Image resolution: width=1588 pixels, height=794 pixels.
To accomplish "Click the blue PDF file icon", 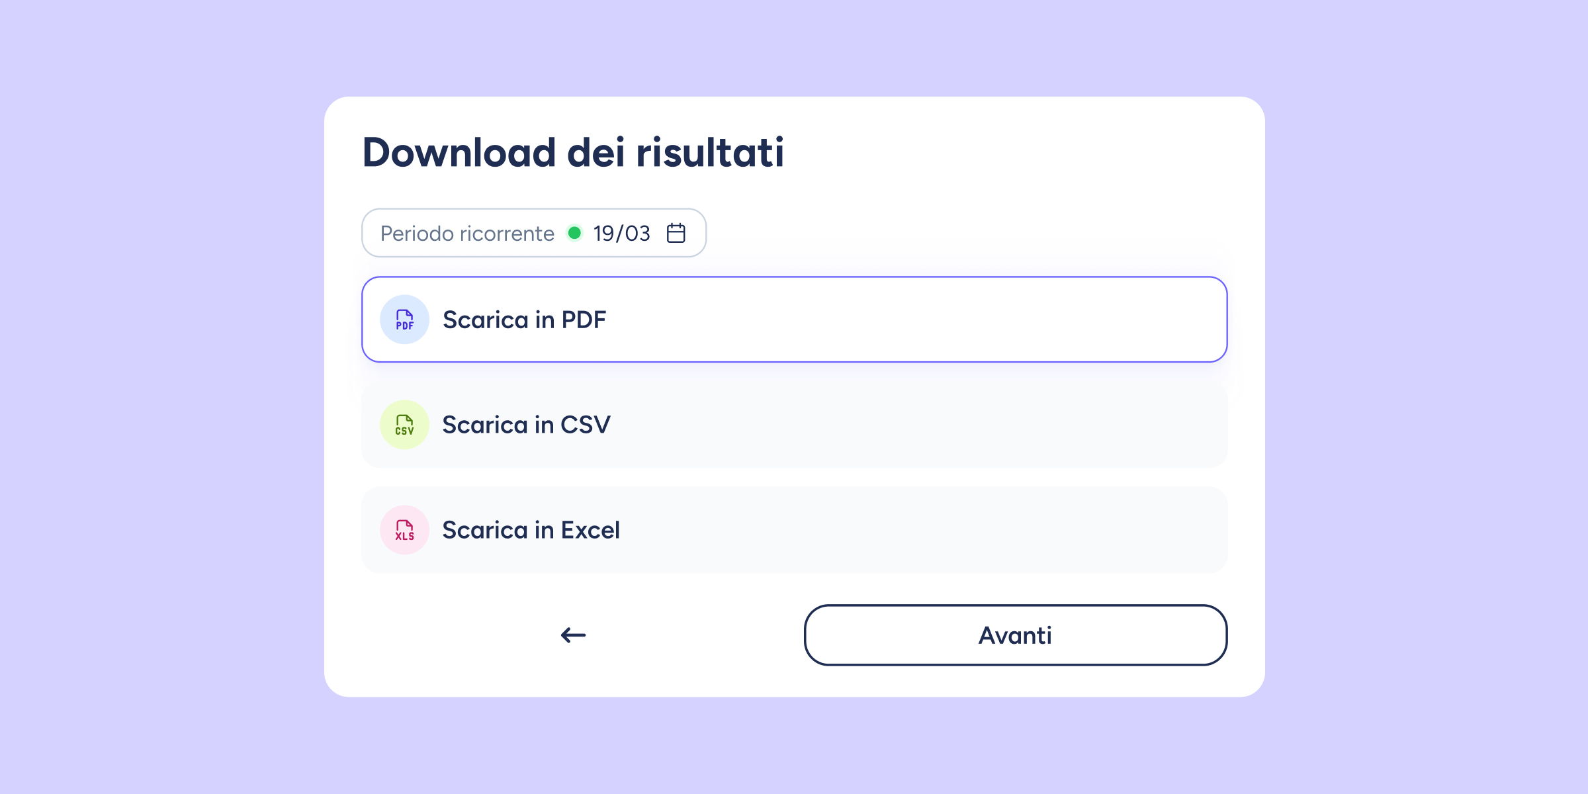I will [x=404, y=320].
